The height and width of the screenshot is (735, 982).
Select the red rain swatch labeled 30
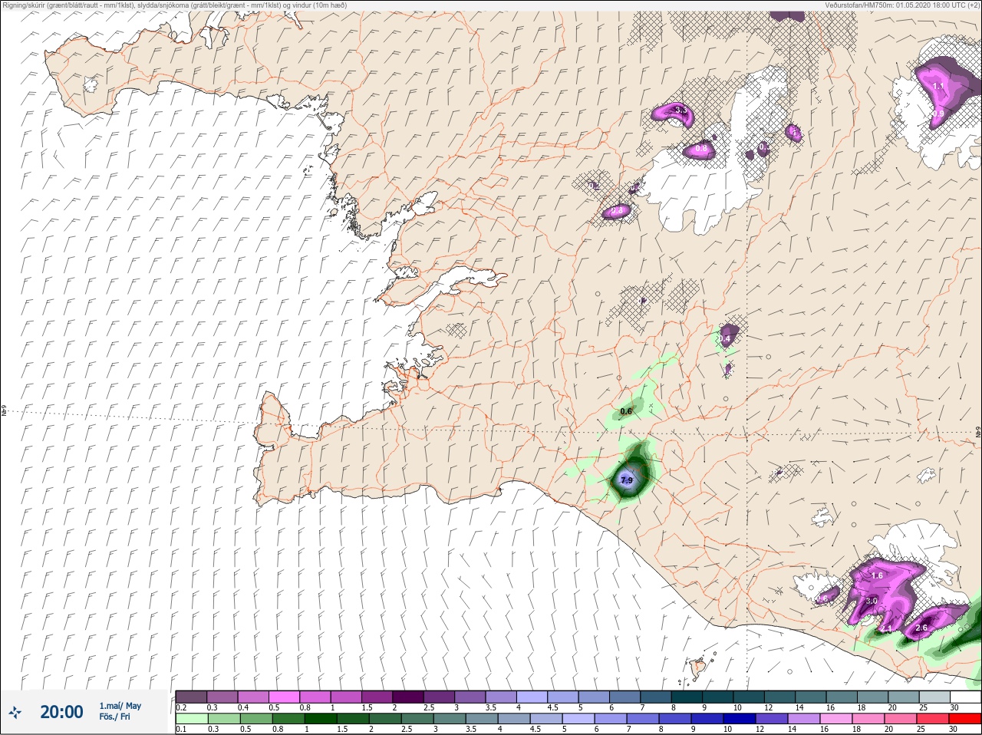point(965,718)
